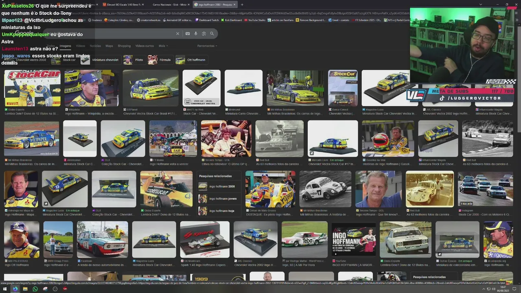Open the Instagram 'Stock Car 2000' result
Screen dimensions: 521x293
coord(485,189)
